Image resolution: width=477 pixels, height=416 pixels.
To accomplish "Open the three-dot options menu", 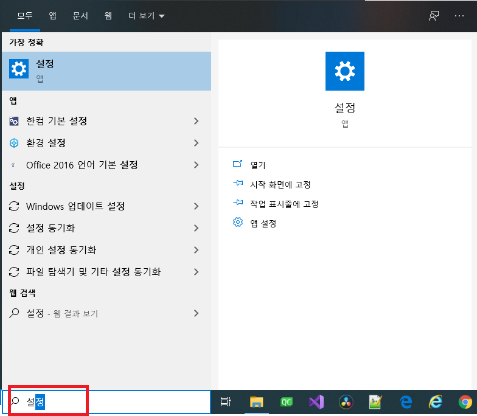I will (459, 16).
